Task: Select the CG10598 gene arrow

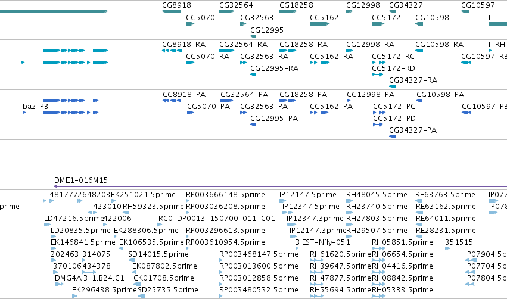Action: (419, 24)
